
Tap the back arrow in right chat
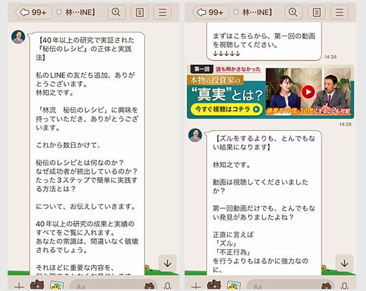click(x=210, y=12)
